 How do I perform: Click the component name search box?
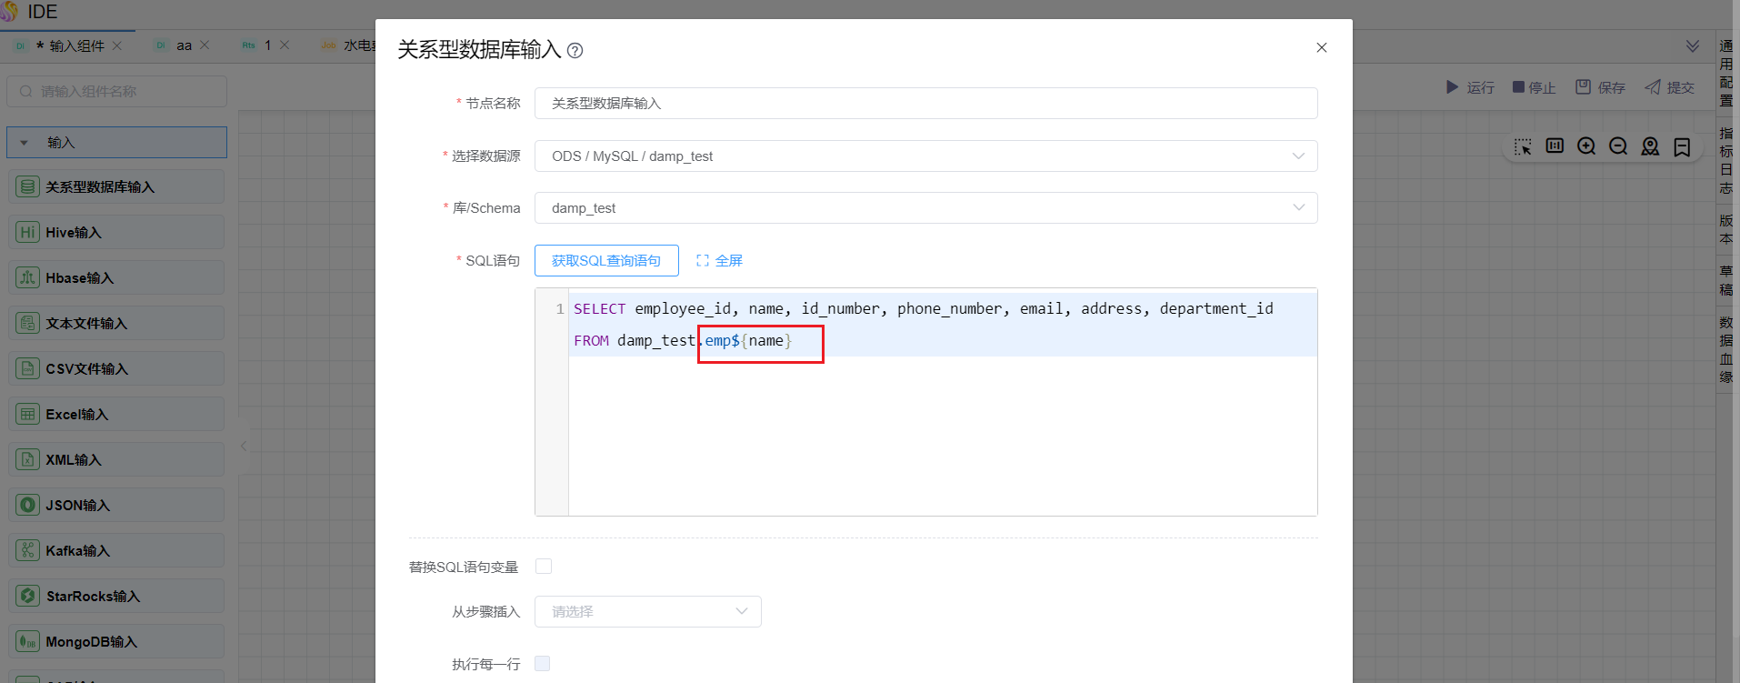pyautogui.click(x=116, y=92)
